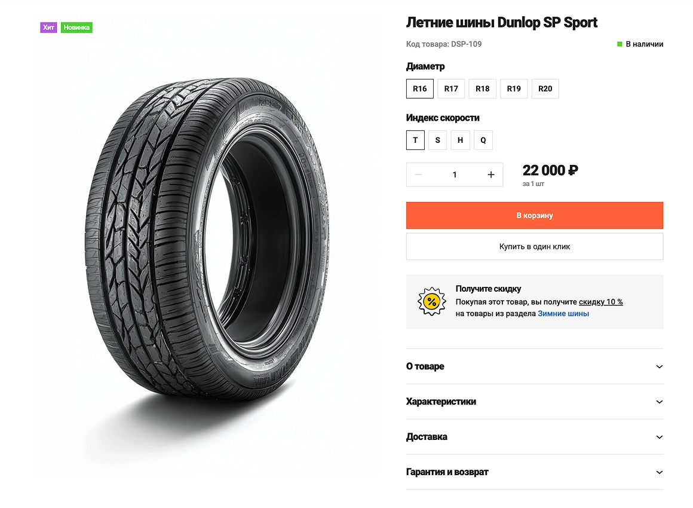The width and height of the screenshot is (693, 508).
Task: Open the Доставка accordion
Action: 534,437
